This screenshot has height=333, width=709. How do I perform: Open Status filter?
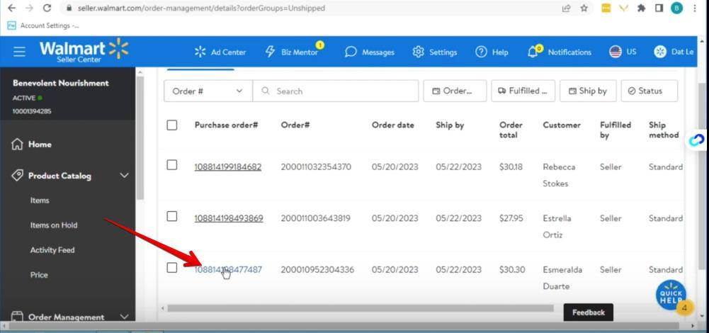(650, 91)
